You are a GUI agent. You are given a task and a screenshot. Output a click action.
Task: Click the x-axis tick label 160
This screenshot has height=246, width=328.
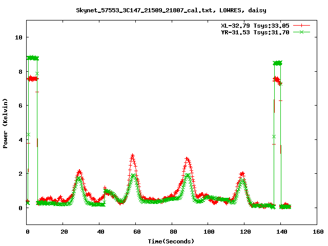pos(318,232)
